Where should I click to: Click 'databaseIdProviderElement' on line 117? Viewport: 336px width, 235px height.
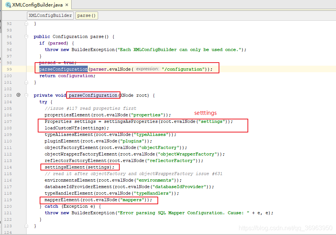[x=78, y=187]
